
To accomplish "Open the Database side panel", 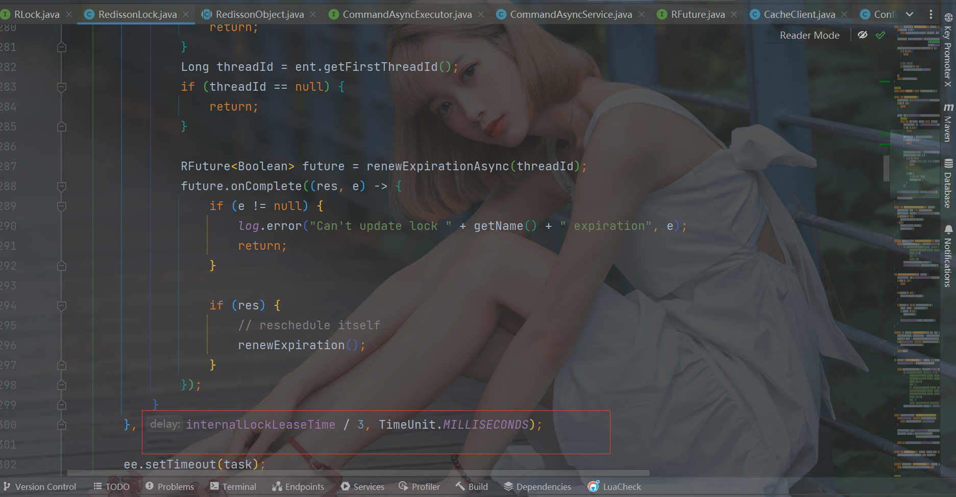I will tap(948, 184).
